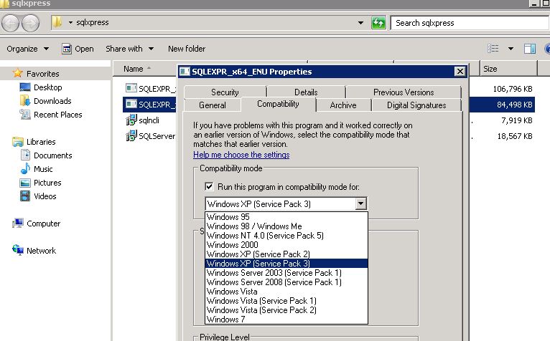
Task: Choose Windows Vista (Service Pack 1)
Action: click(286, 300)
